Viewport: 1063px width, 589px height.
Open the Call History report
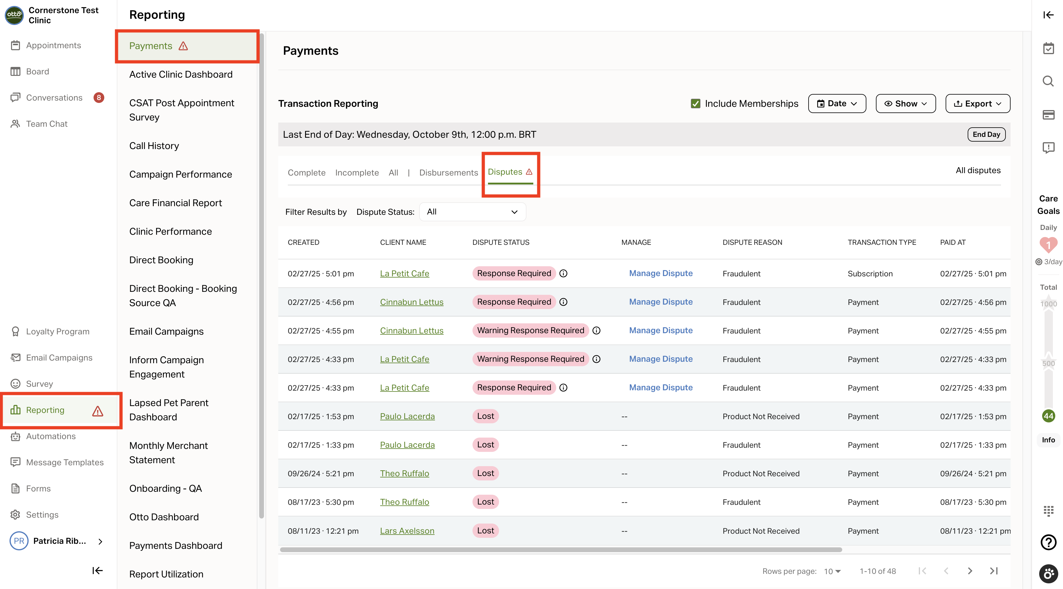[x=154, y=146]
